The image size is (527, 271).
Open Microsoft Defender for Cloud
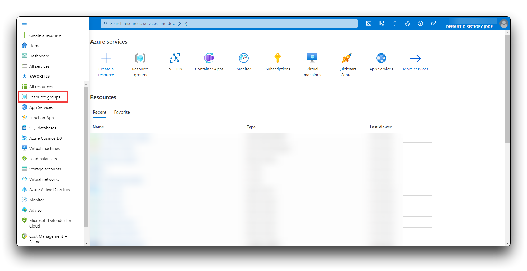[47, 223]
